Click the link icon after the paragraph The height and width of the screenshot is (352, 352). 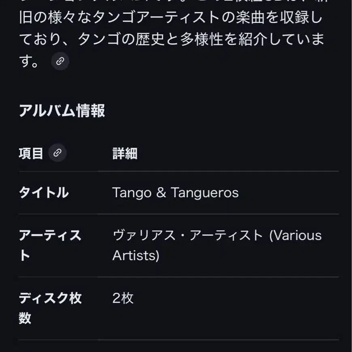click(60, 61)
